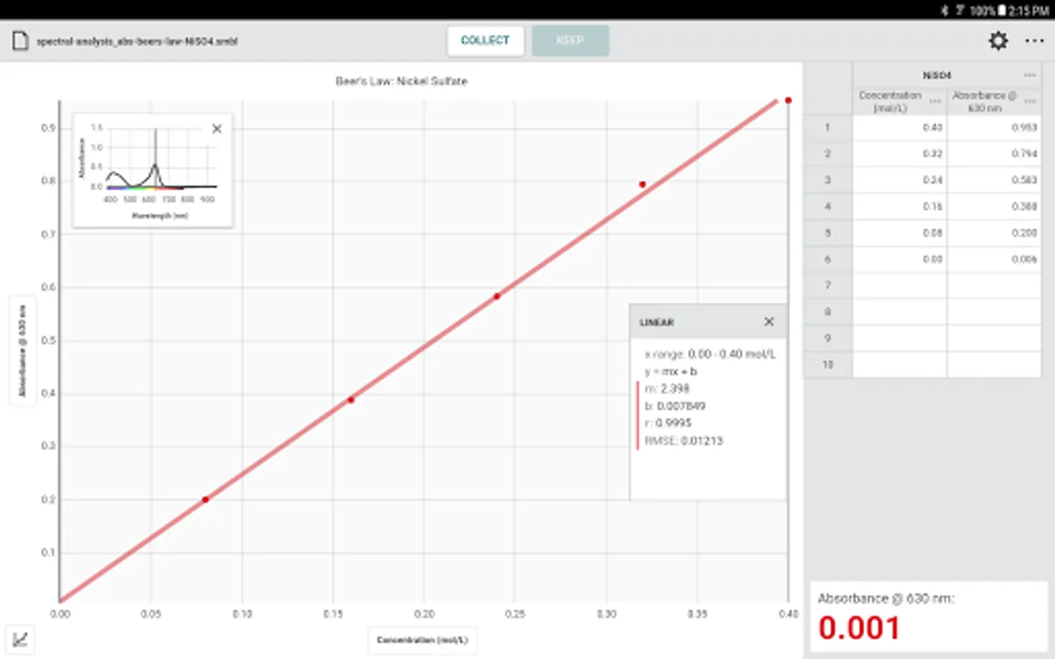Select graph title Beer's Law: Nickel Sulfate

pyautogui.click(x=401, y=81)
